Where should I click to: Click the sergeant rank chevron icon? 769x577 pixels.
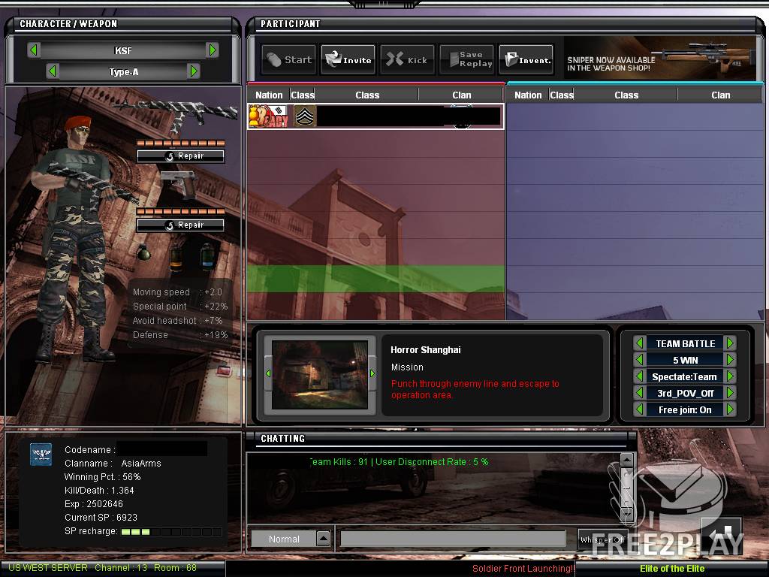pyautogui.click(x=305, y=116)
